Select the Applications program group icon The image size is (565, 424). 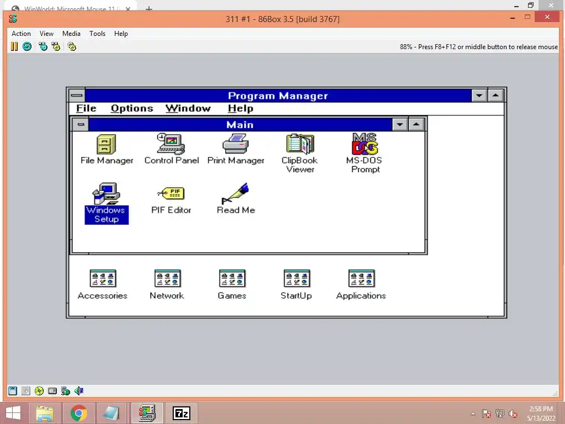click(361, 284)
